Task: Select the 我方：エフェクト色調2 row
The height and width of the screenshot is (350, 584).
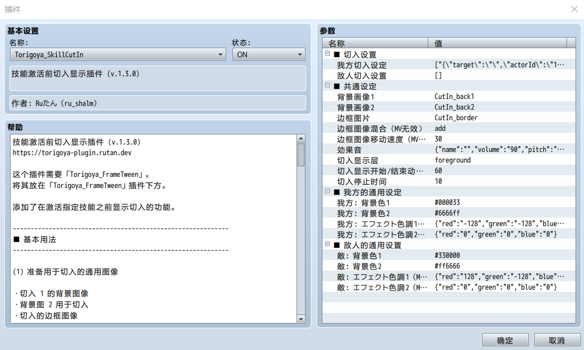Action: 449,235
